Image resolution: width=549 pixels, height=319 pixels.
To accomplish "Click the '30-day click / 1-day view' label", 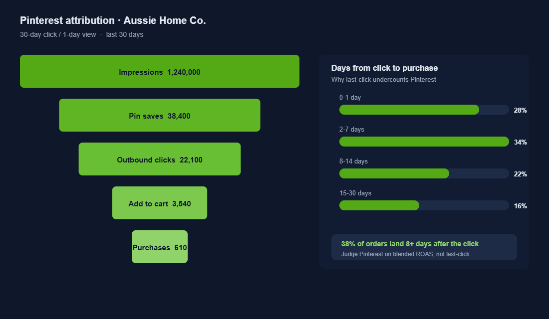I will 58,34.
